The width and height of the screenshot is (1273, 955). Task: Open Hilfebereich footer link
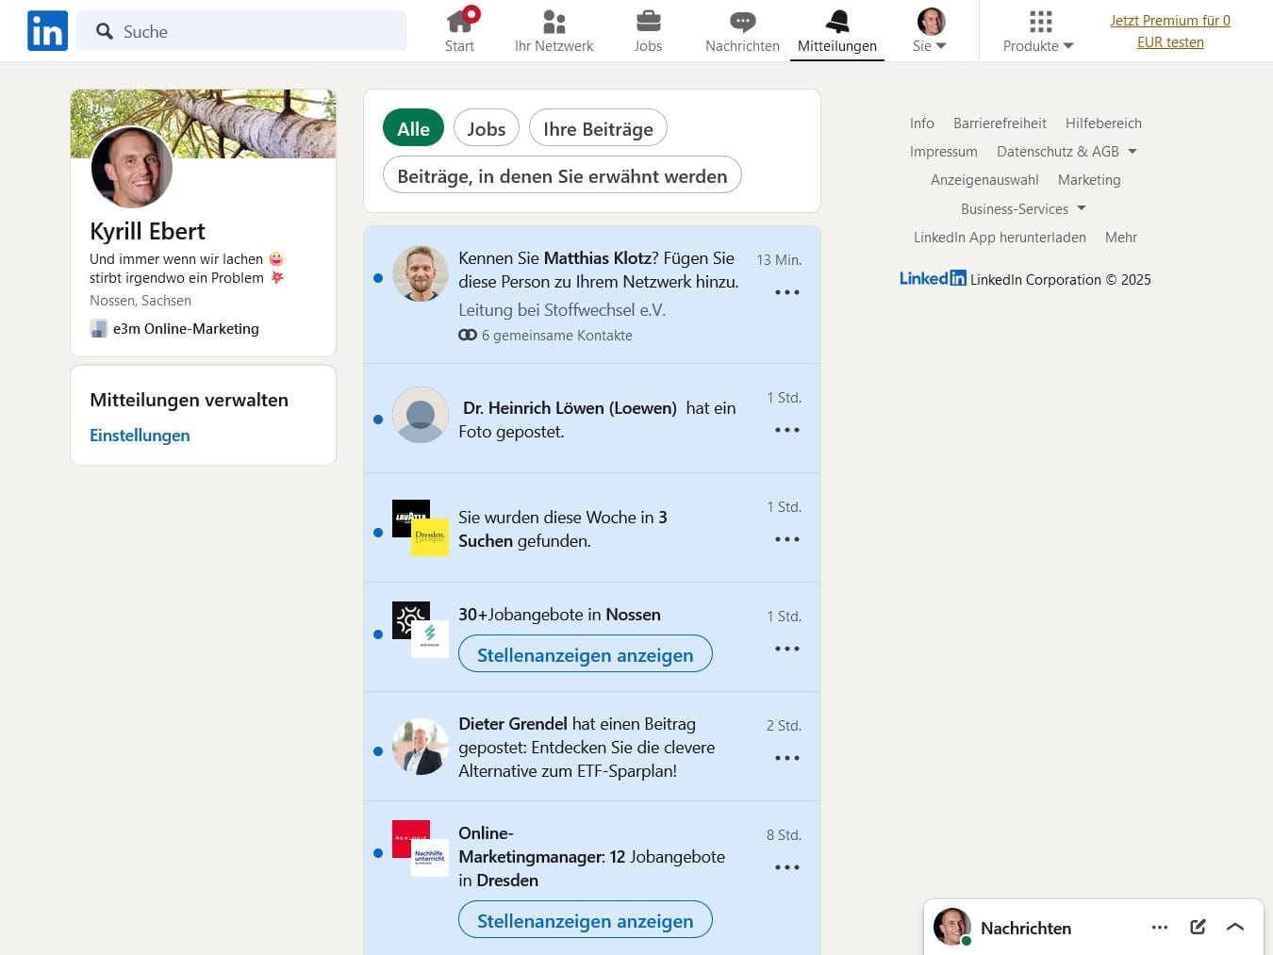coord(1103,123)
